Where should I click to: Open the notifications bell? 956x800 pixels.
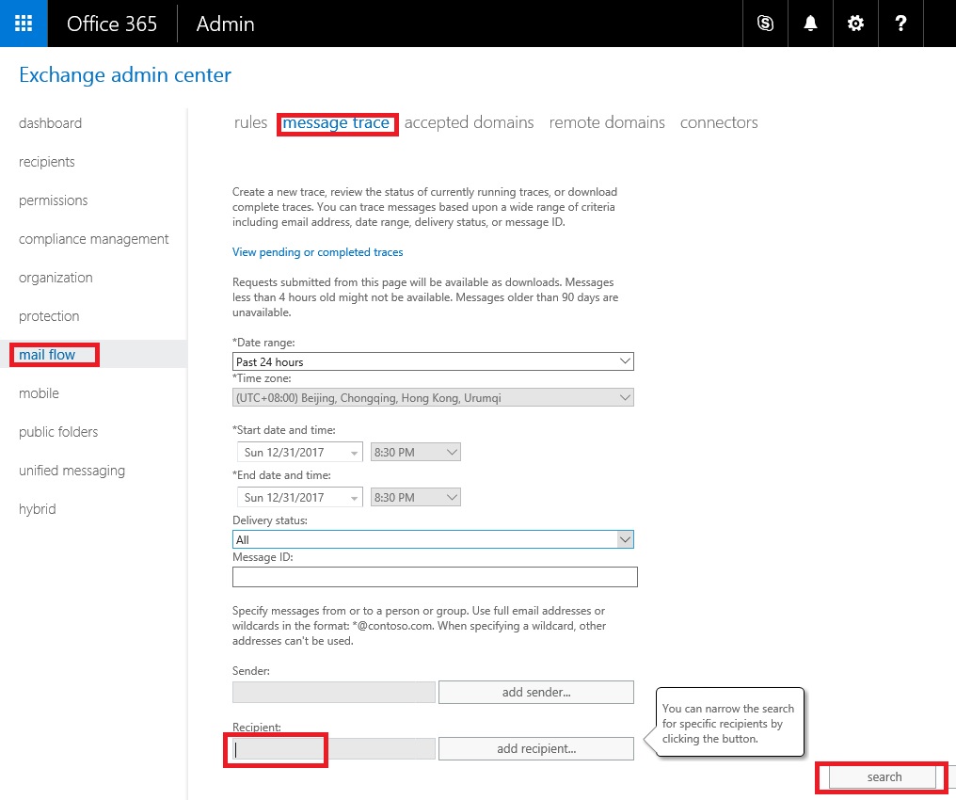[809, 24]
